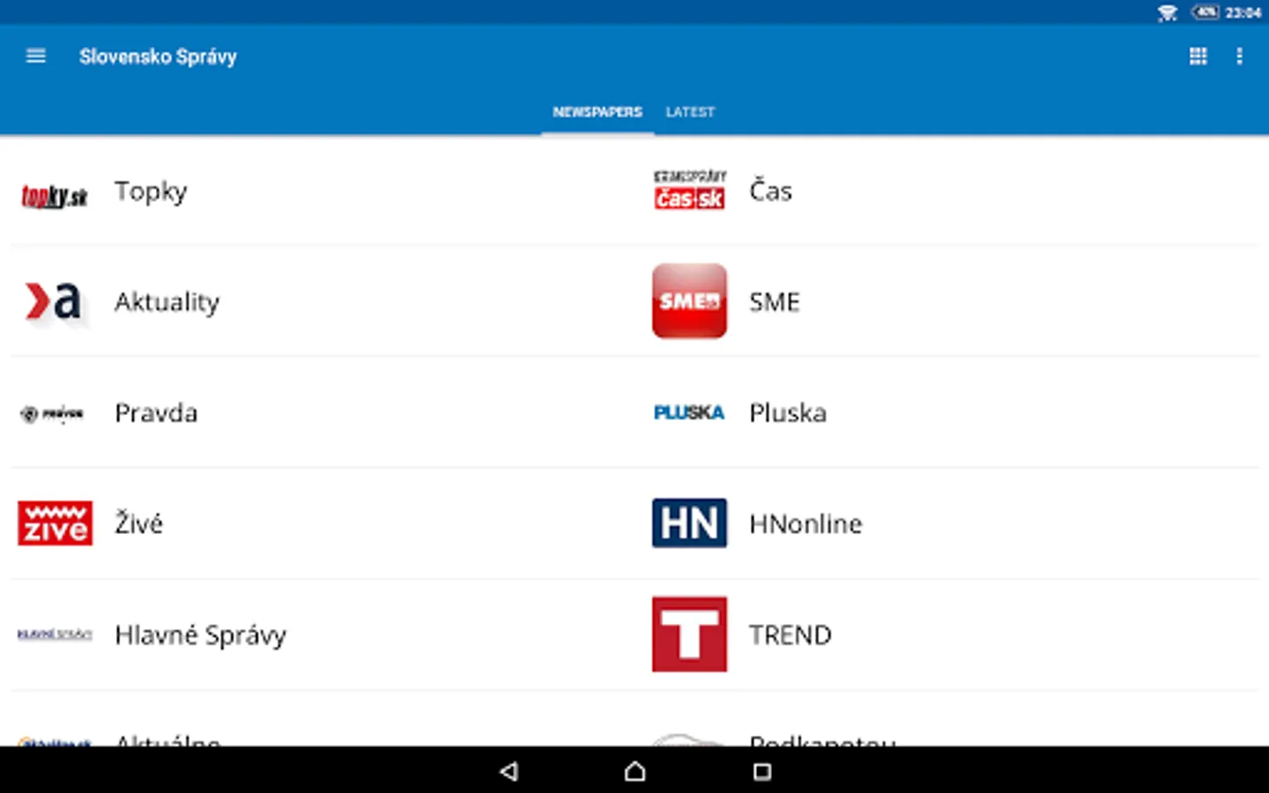
Task: Tap the Čas.sk logo
Action: pyautogui.click(x=689, y=189)
